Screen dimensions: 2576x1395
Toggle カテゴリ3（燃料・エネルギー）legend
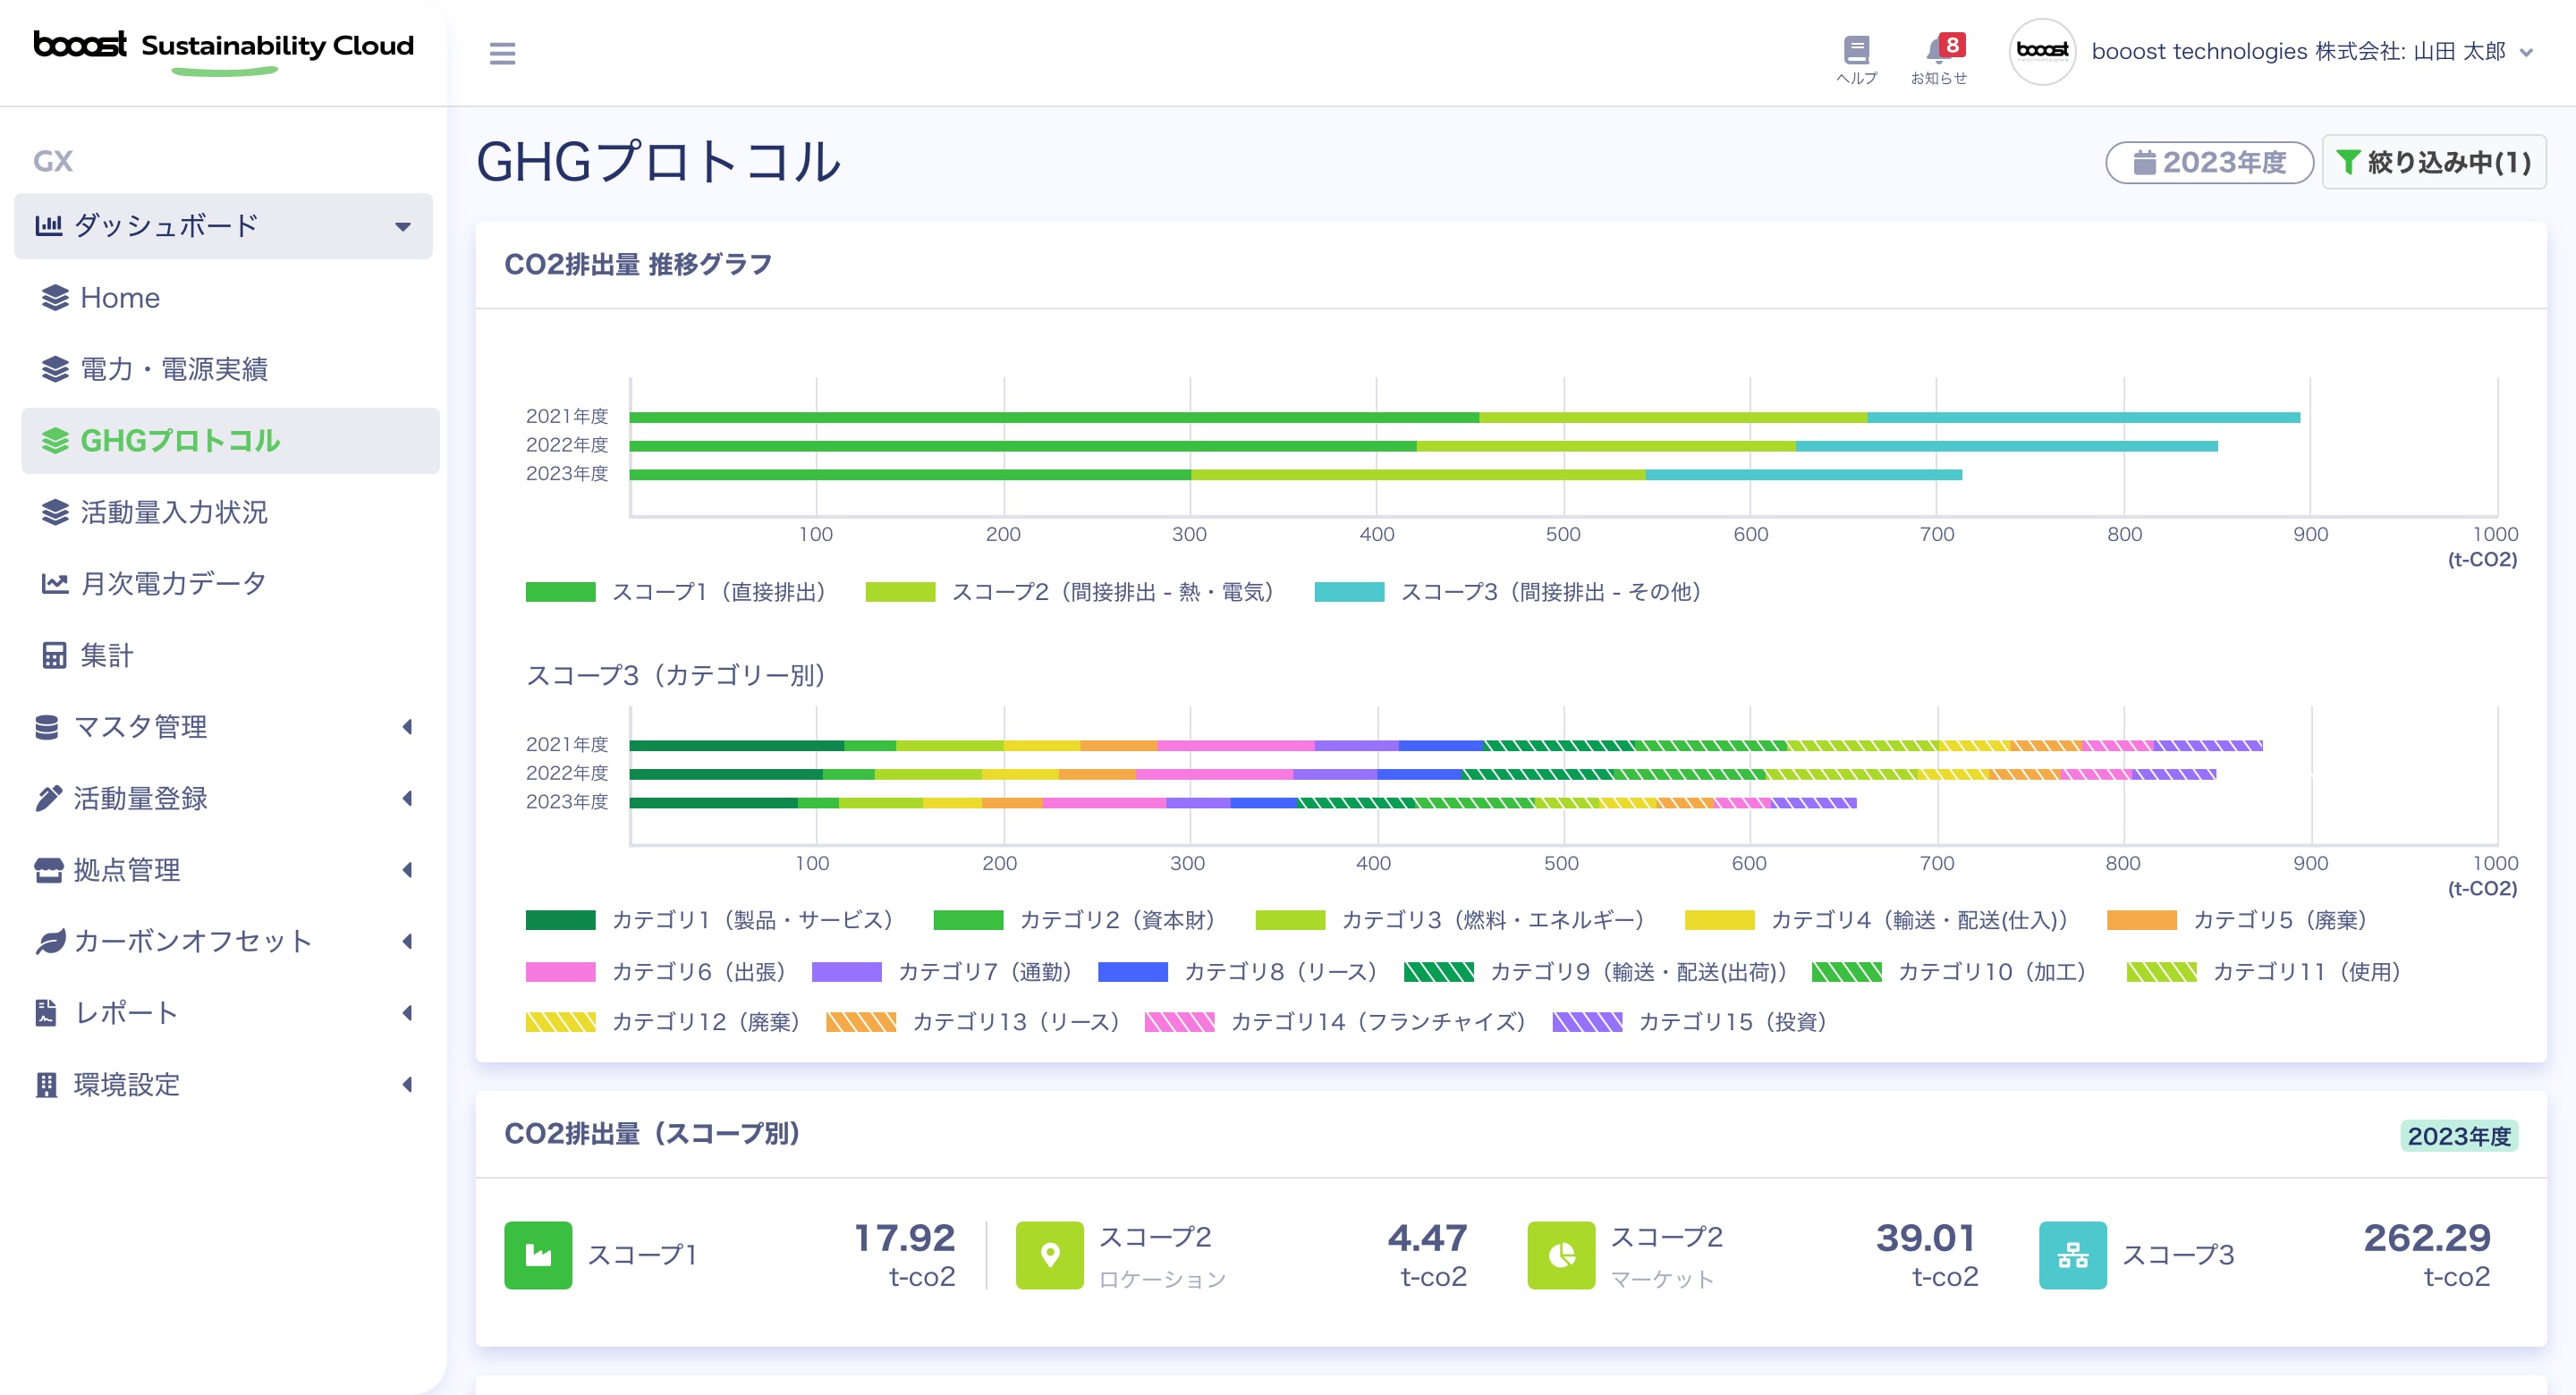(1450, 920)
